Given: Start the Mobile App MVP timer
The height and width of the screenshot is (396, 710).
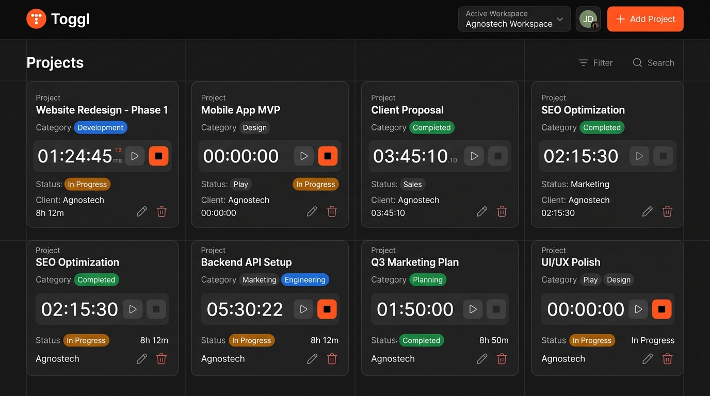Looking at the screenshot, I should (304, 156).
